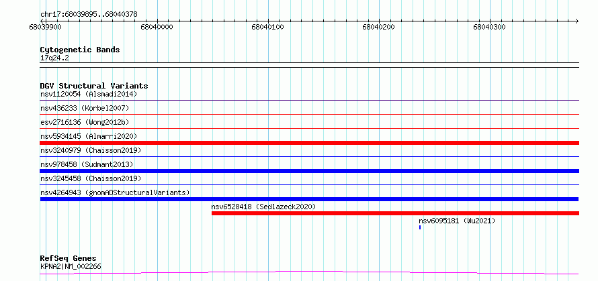Image resolution: width=598 pixels, height=281 pixels.
Task: Open variant nsv4264943 (gnomADStructuralVariants) label
Action: pyautogui.click(x=115, y=192)
